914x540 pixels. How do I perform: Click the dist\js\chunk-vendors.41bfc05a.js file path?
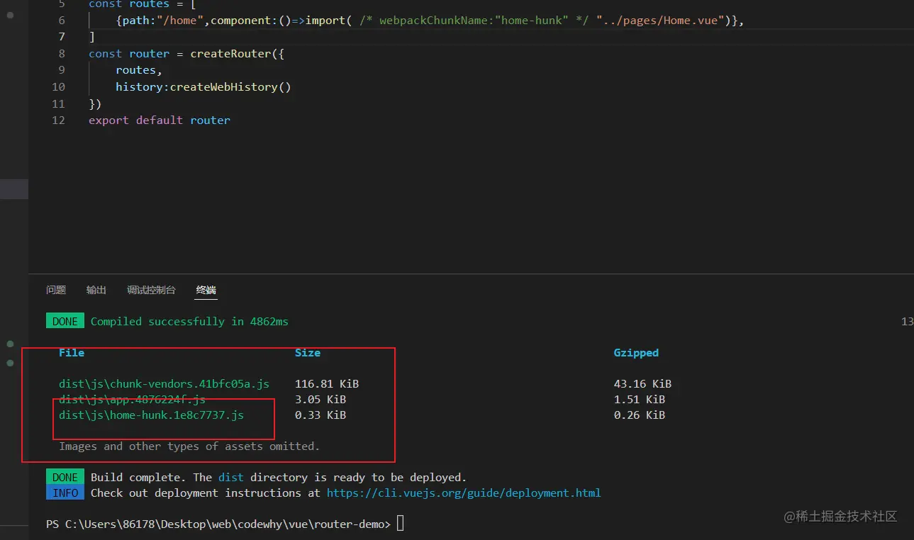165,383
